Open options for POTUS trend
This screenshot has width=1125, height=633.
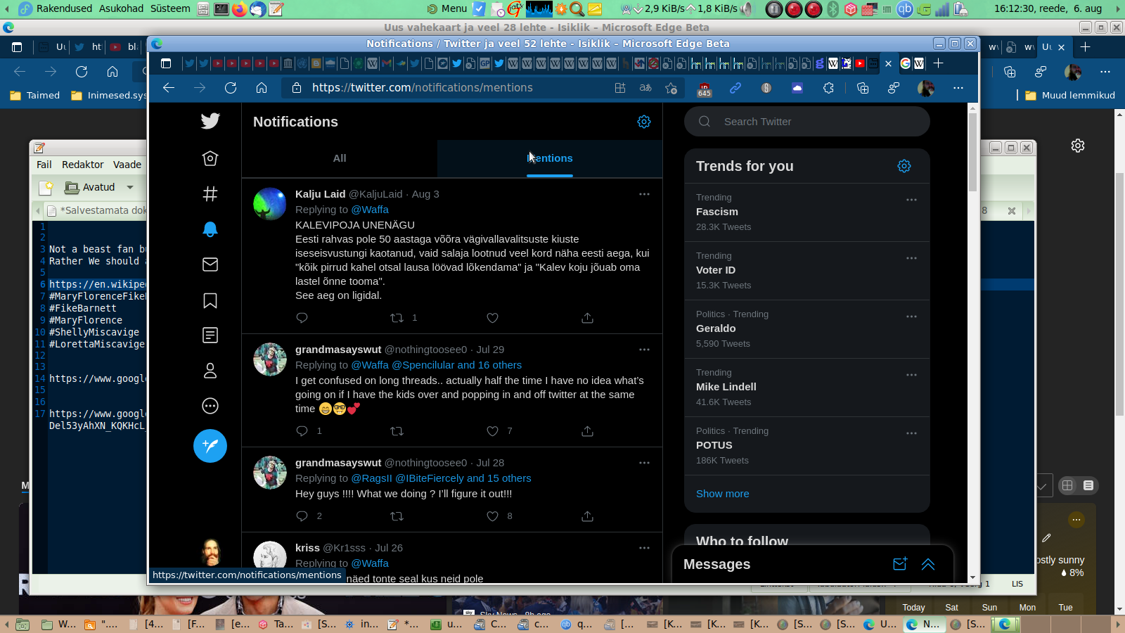[912, 433]
